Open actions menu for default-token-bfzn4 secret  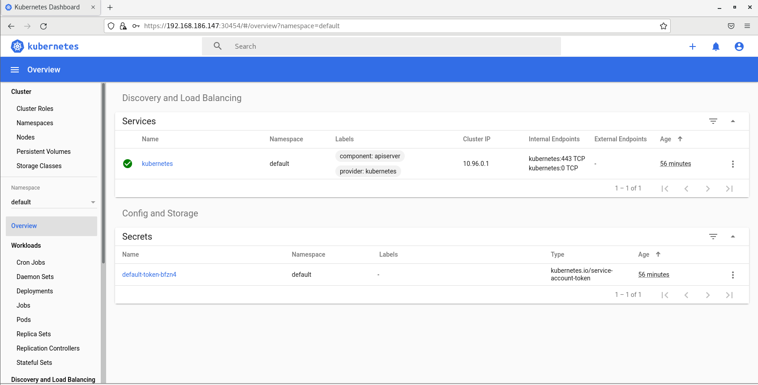(x=732, y=275)
